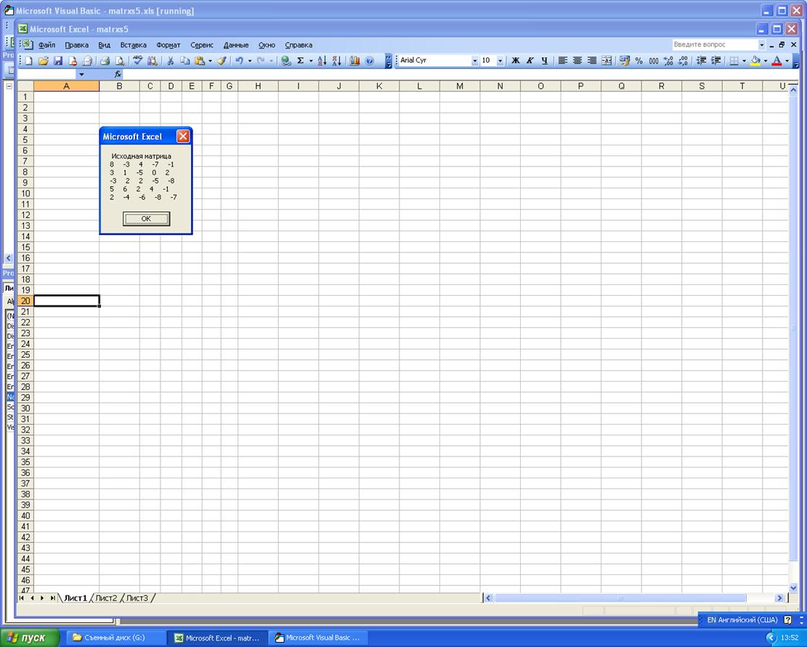Image resolution: width=807 pixels, height=647 pixels.
Task: Cut selection with scissors icon
Action: click(171, 61)
